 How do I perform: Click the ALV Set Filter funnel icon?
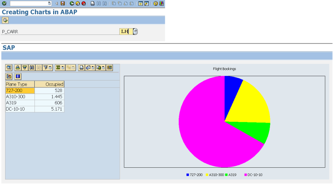(x=46, y=67)
